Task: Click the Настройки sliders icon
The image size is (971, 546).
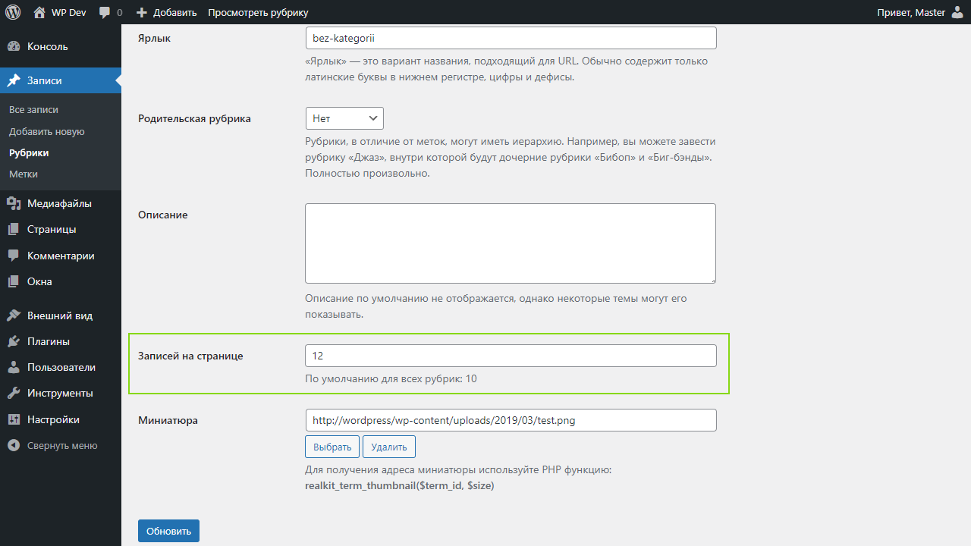Action: click(14, 419)
